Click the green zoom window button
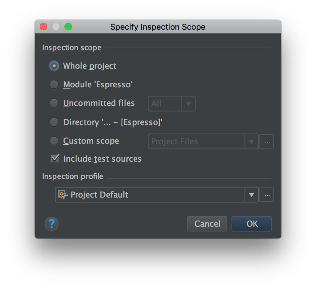Viewport: 316px width, 288px height. pyautogui.click(x=68, y=27)
